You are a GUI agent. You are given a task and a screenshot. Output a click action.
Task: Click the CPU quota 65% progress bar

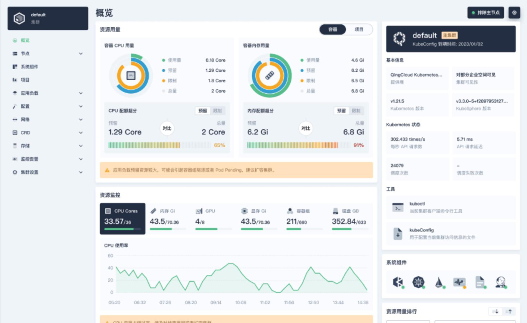click(159, 145)
